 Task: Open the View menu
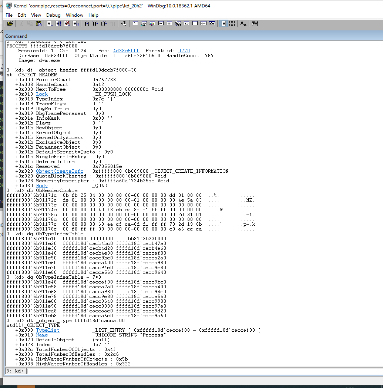36,15
